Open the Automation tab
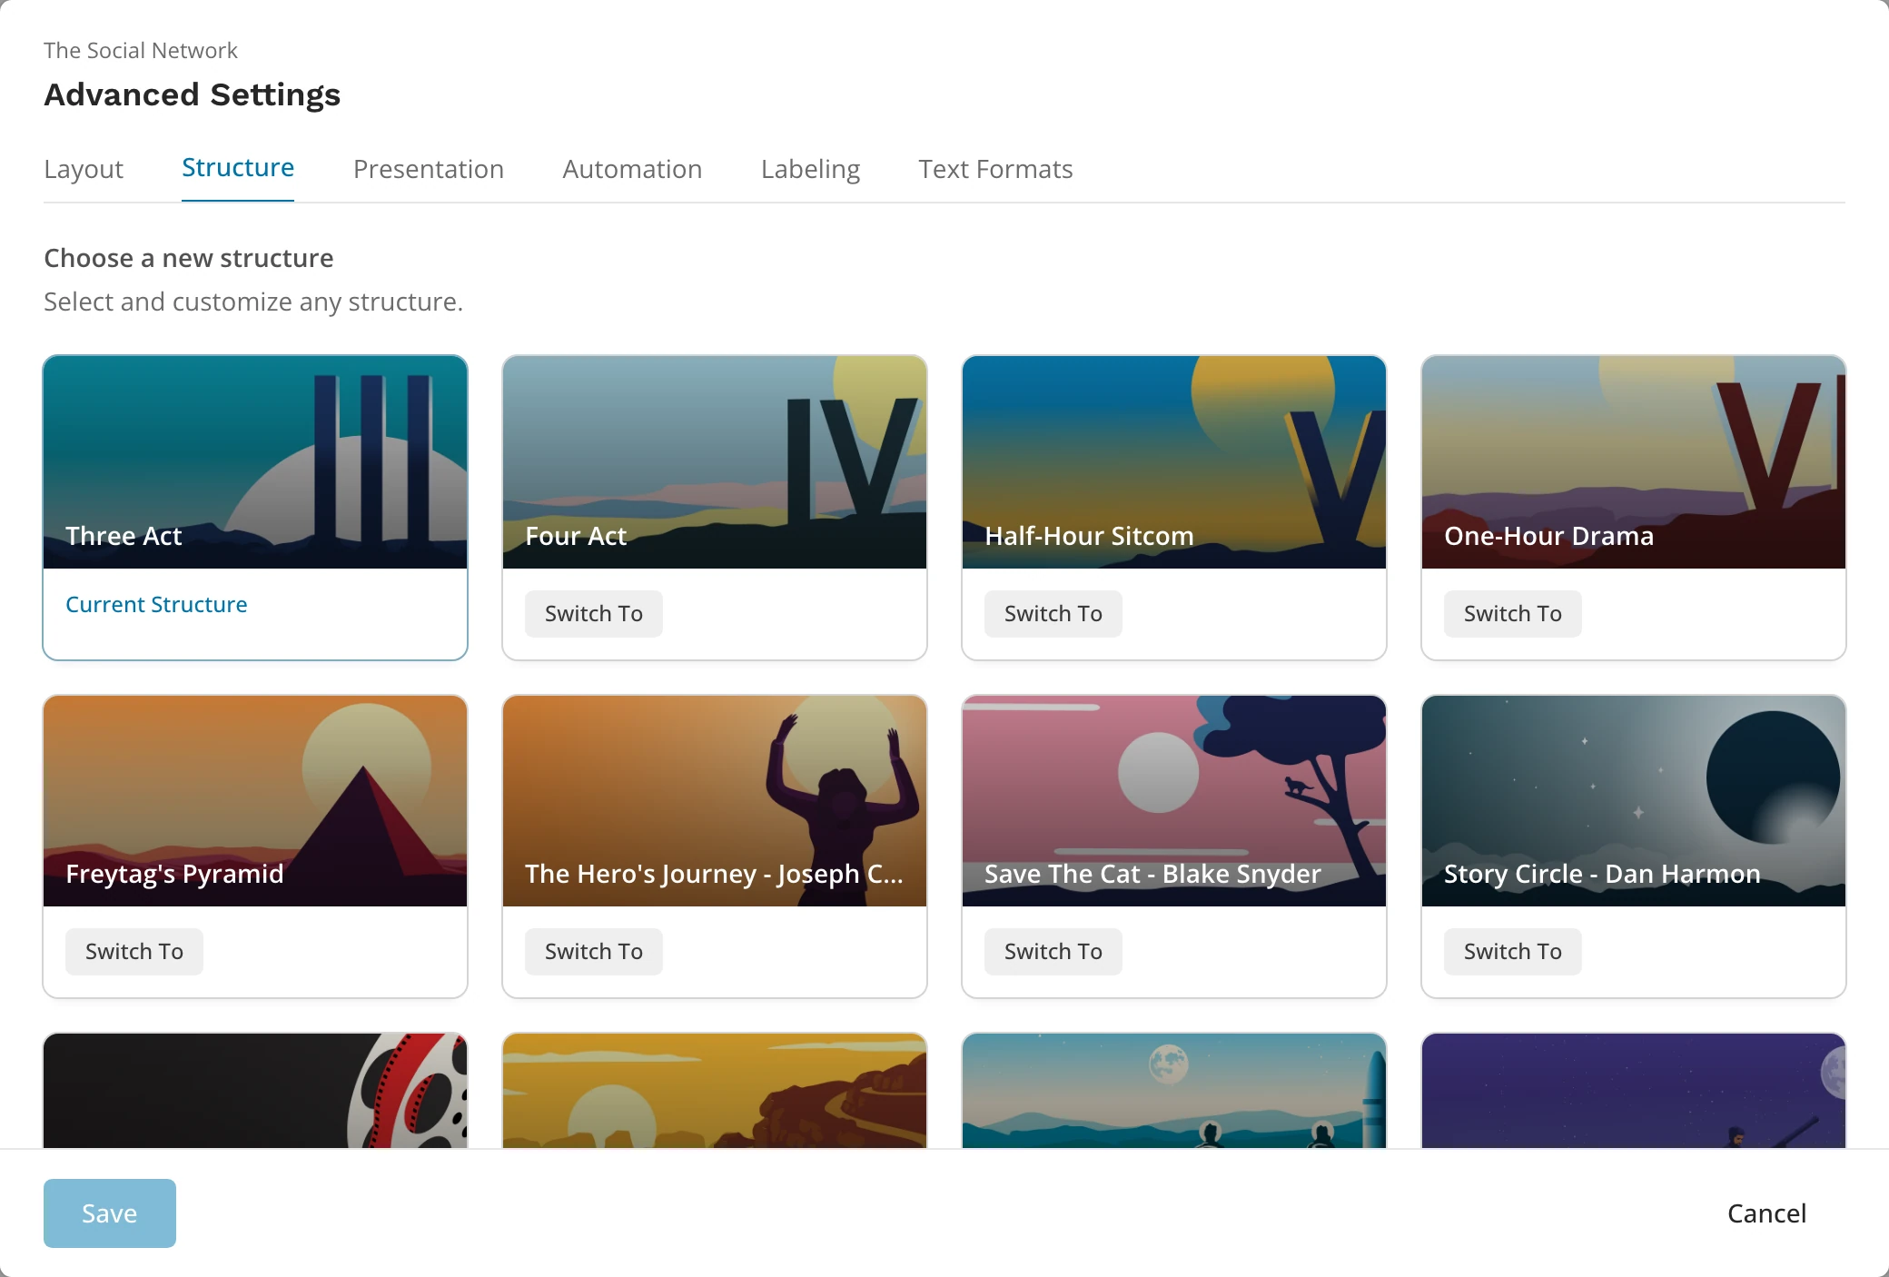 tap(632, 169)
